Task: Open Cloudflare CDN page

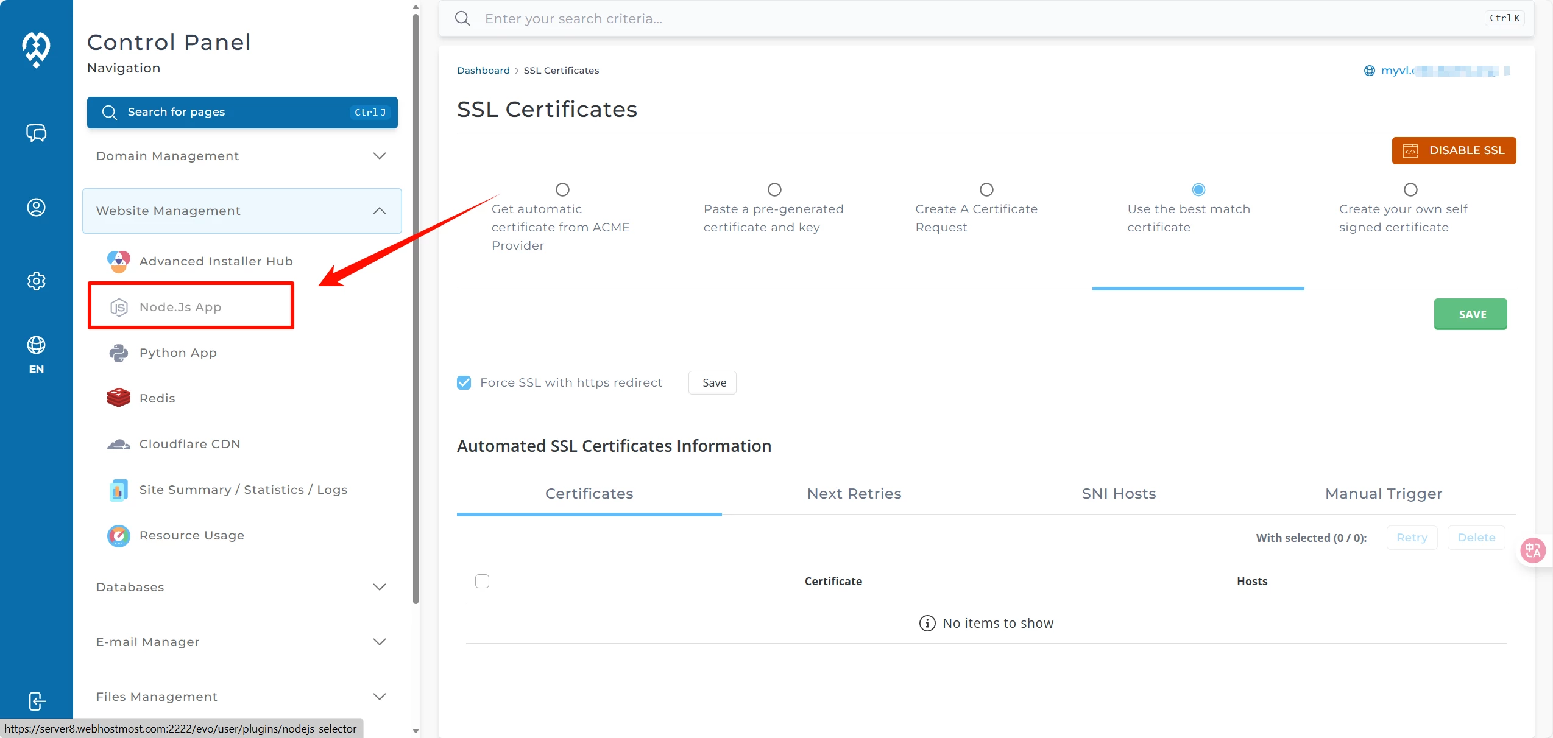Action: (189, 444)
